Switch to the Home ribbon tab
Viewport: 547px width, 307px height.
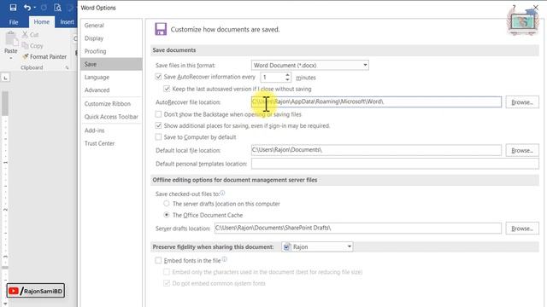click(x=42, y=21)
